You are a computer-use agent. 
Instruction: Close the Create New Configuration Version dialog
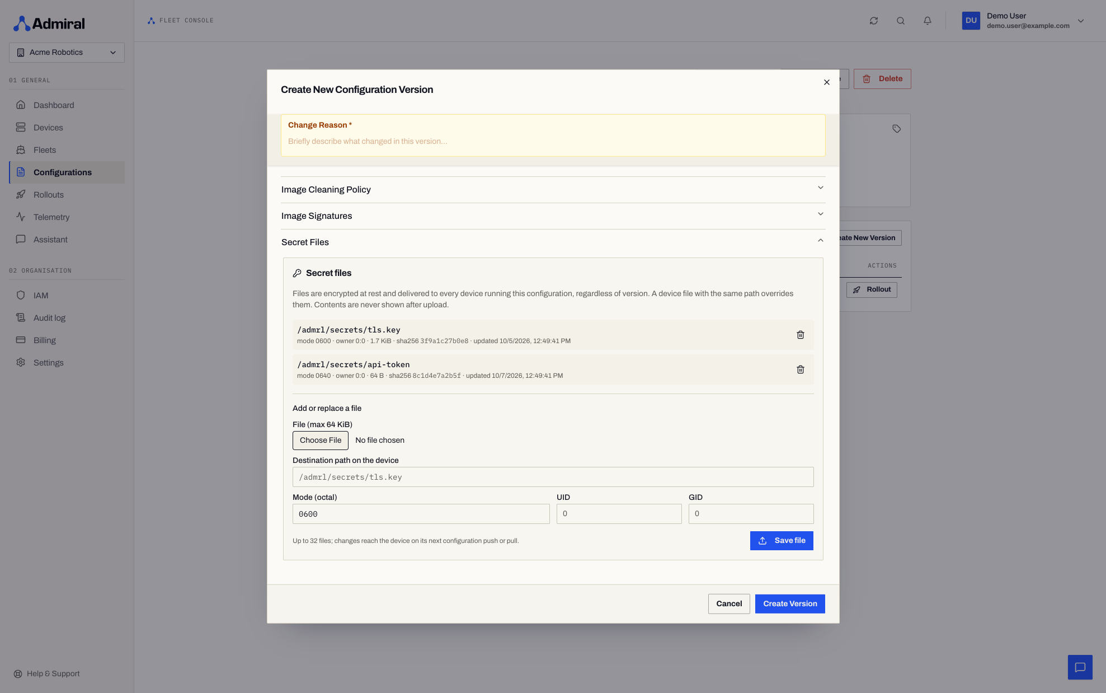point(827,82)
